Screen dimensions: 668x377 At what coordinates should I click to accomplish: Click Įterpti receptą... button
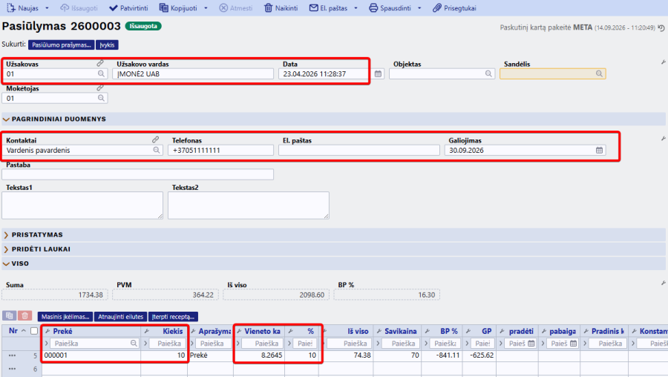tap(173, 316)
